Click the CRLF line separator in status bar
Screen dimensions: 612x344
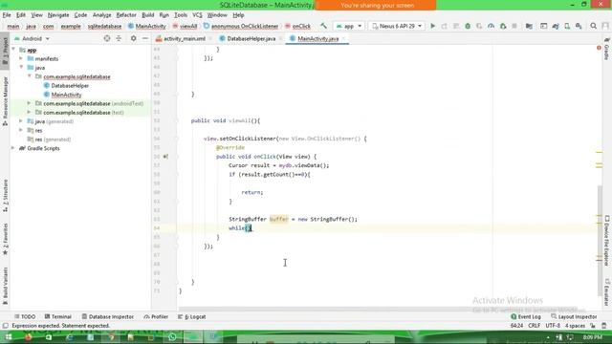tap(534, 326)
